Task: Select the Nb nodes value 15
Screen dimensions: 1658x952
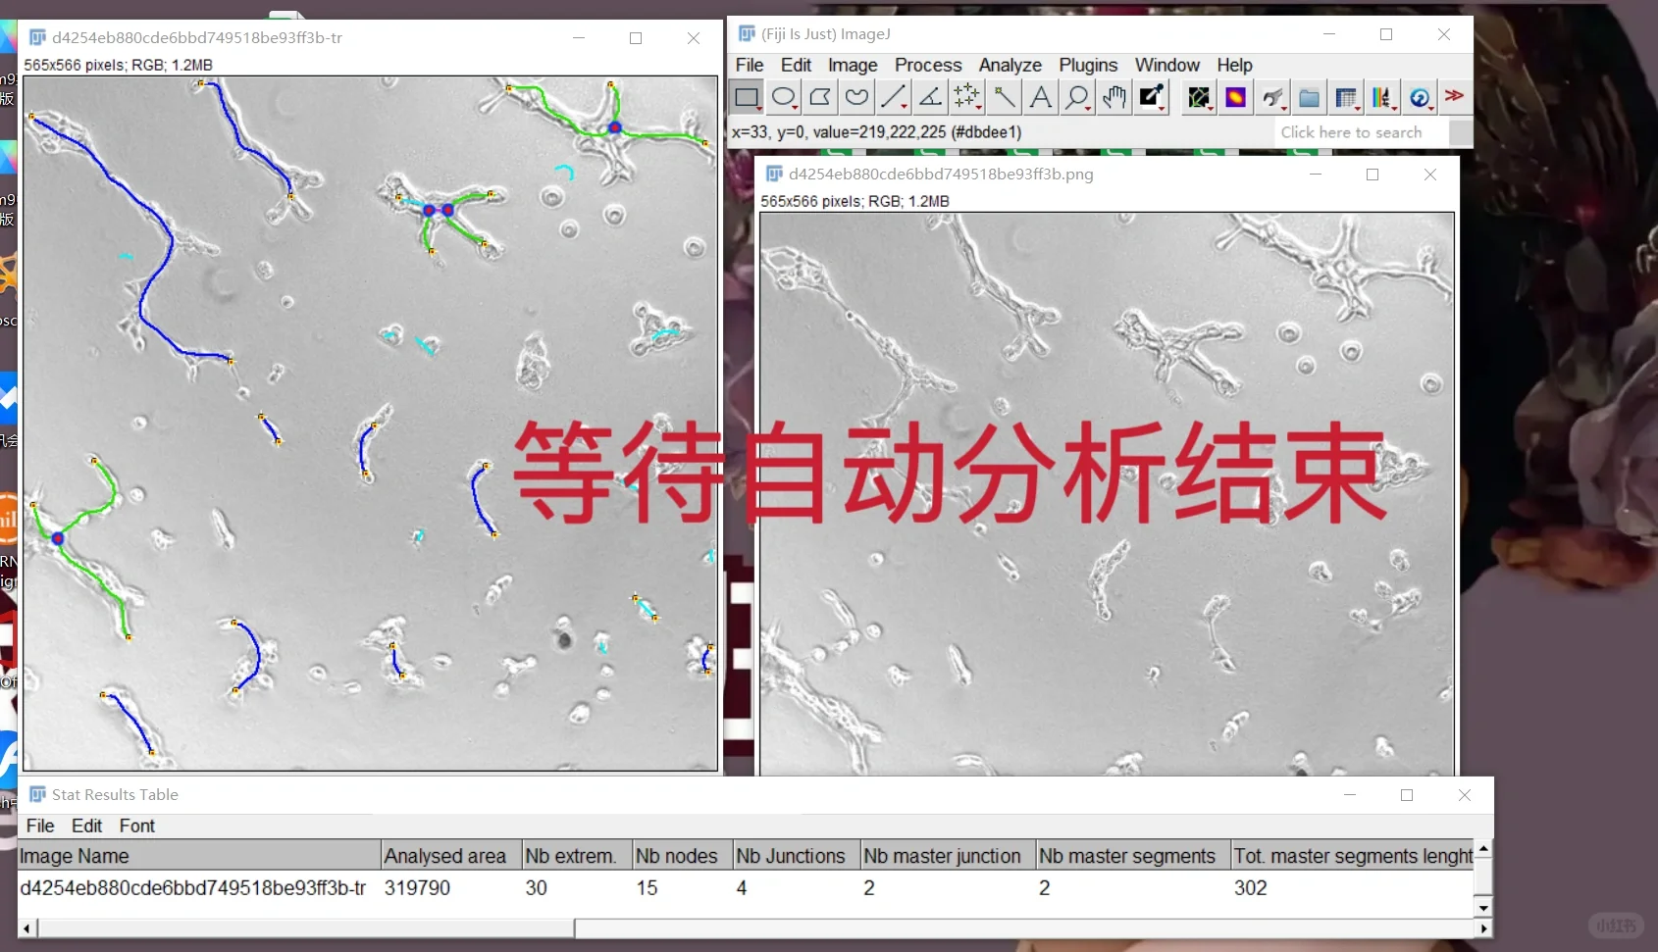Action: tap(647, 888)
